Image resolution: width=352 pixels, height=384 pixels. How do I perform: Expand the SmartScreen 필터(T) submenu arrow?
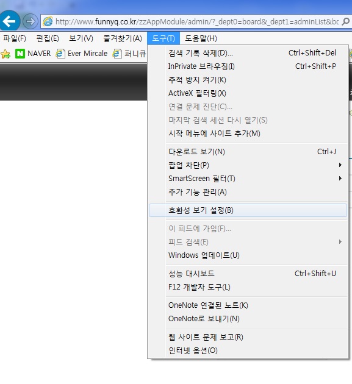[340, 179]
